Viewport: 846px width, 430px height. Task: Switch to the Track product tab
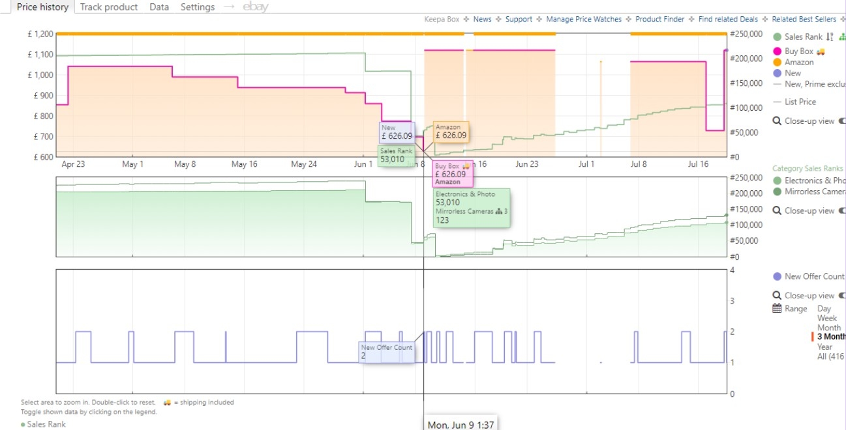pyautogui.click(x=109, y=7)
